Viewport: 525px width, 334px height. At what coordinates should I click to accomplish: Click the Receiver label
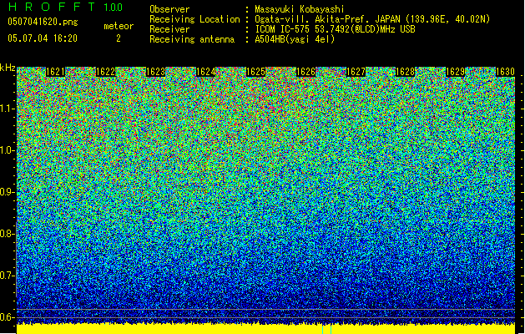pyautogui.click(x=169, y=29)
